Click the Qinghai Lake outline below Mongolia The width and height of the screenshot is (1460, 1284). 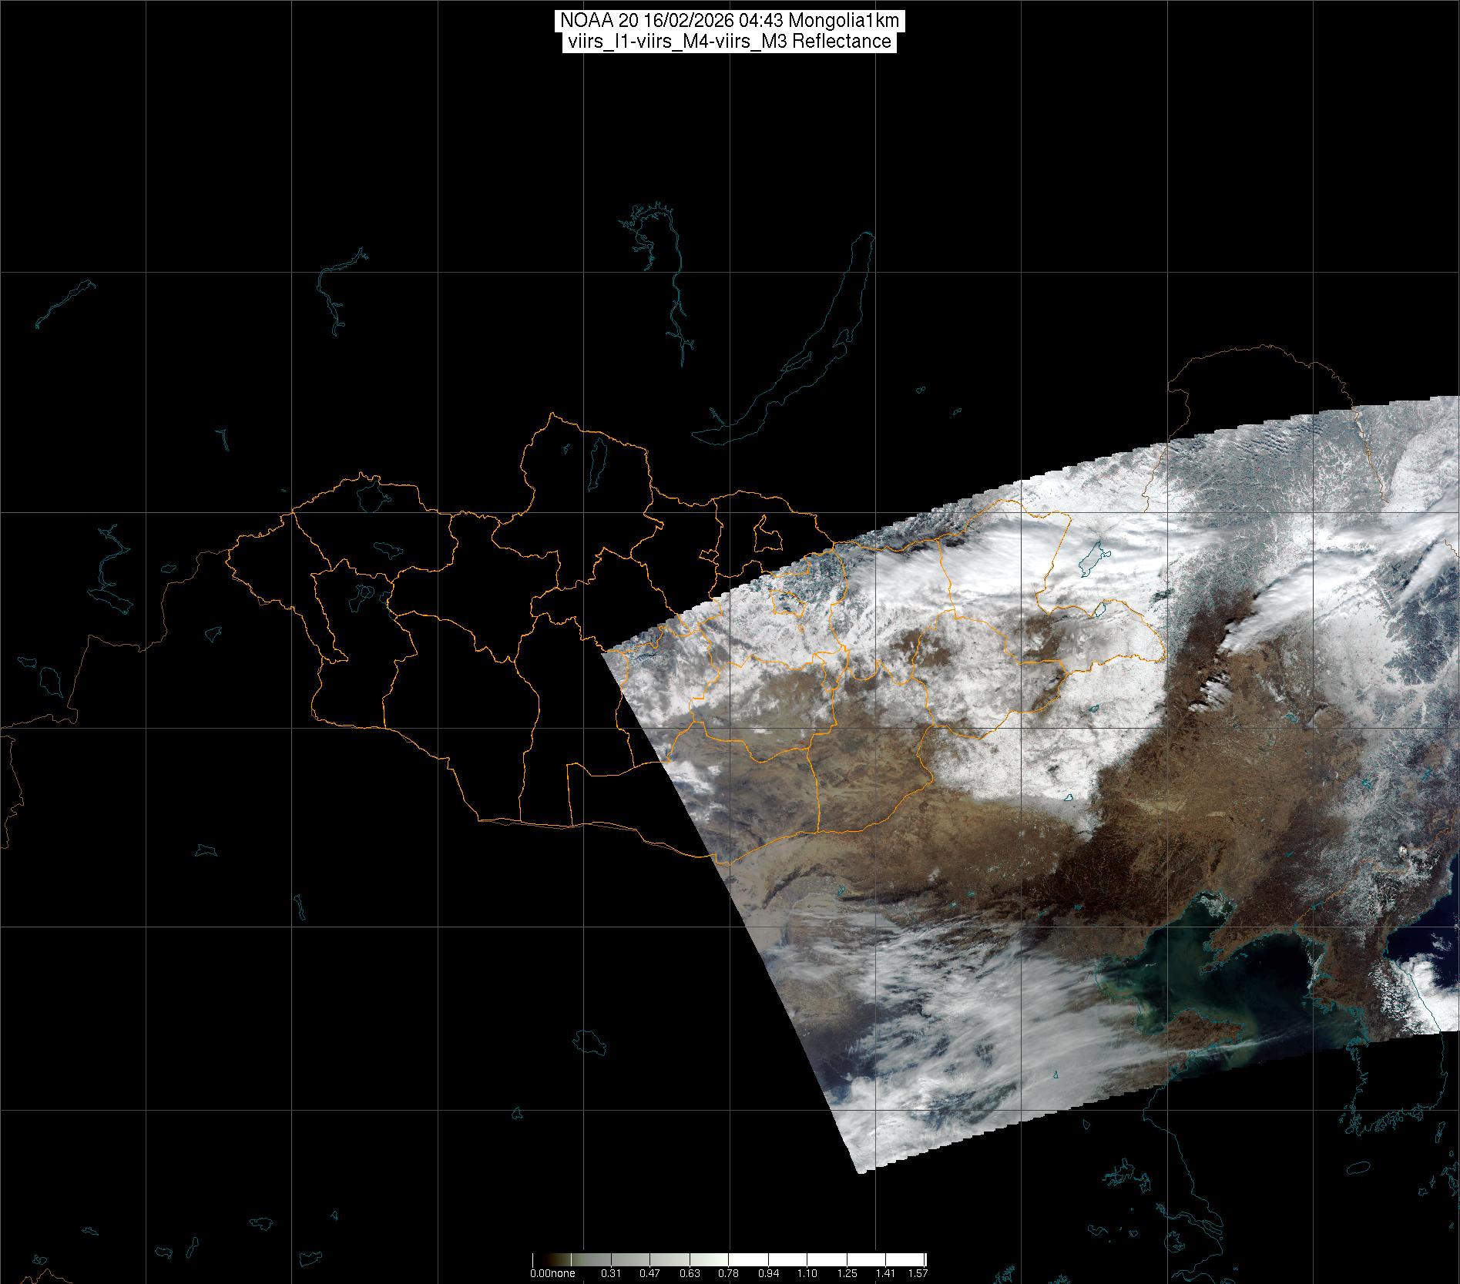(590, 1042)
